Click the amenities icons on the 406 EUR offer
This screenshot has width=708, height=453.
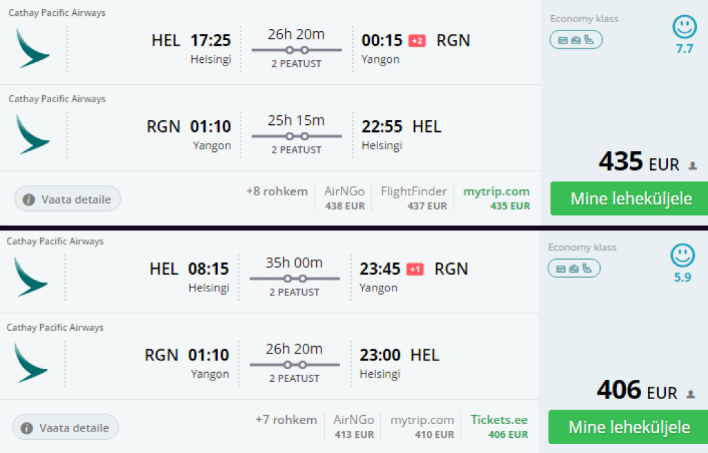coord(574,269)
